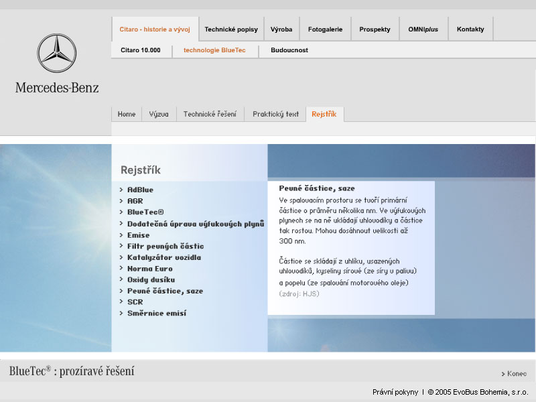Open Dodatečná úprava výfukových plynů entry

[x=196, y=224]
